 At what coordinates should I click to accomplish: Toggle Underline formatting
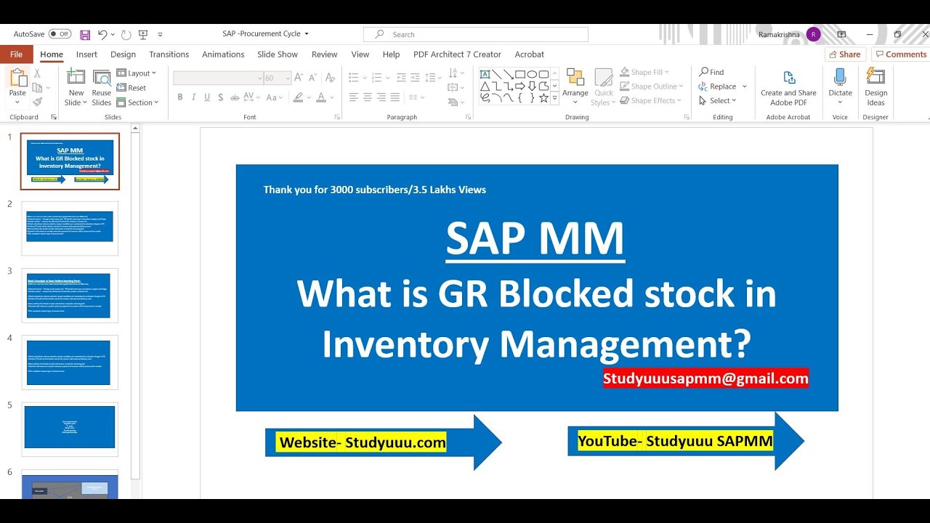[207, 97]
